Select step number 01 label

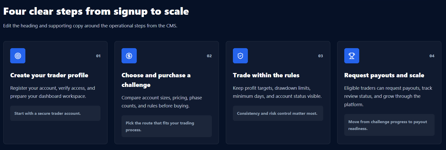pos(98,56)
